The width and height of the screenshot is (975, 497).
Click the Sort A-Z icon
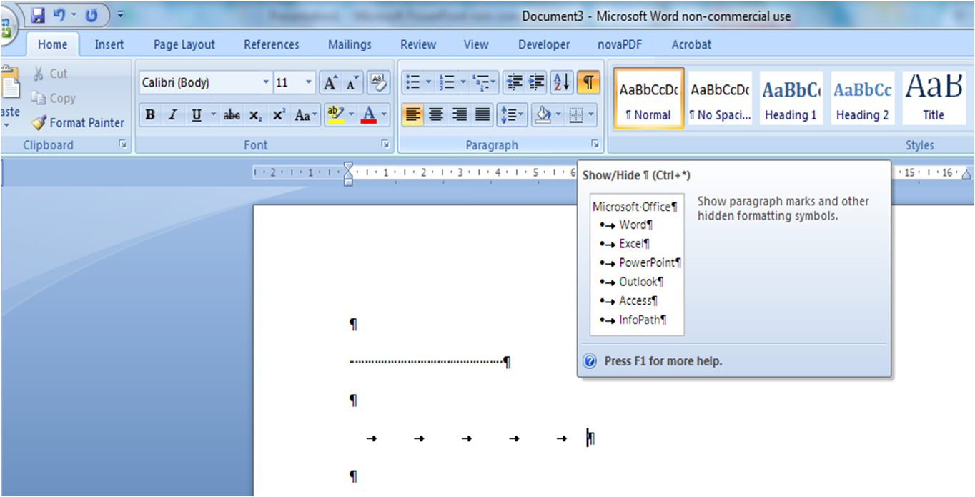(x=561, y=83)
